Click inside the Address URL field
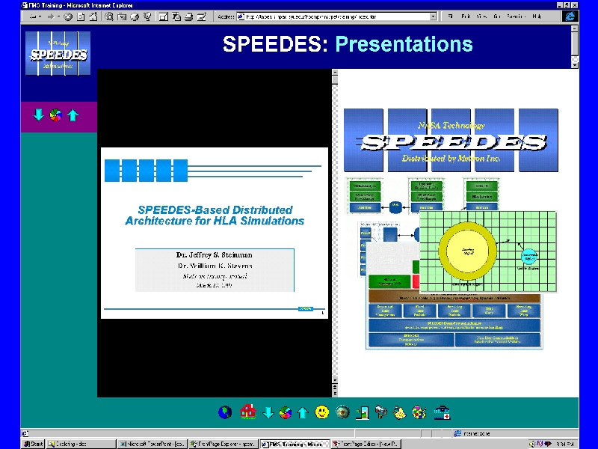 tap(337, 16)
